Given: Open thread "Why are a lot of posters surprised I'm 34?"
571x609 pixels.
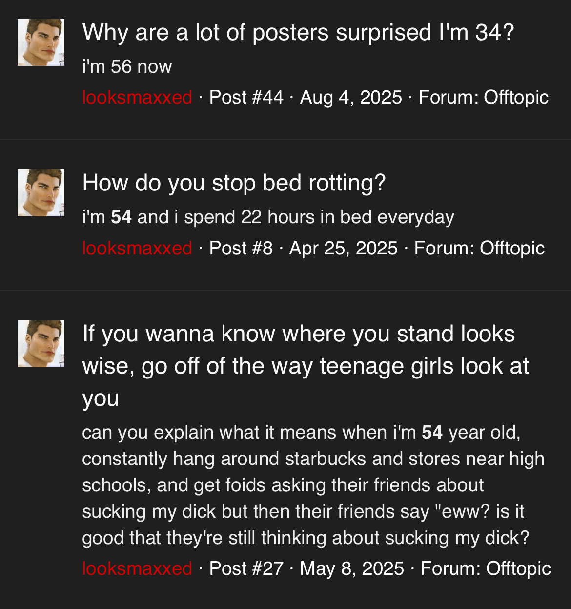Looking at the screenshot, I should (298, 33).
